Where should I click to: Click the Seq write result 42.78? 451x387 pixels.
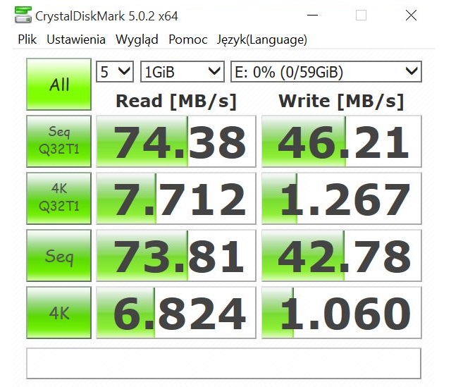342,255
